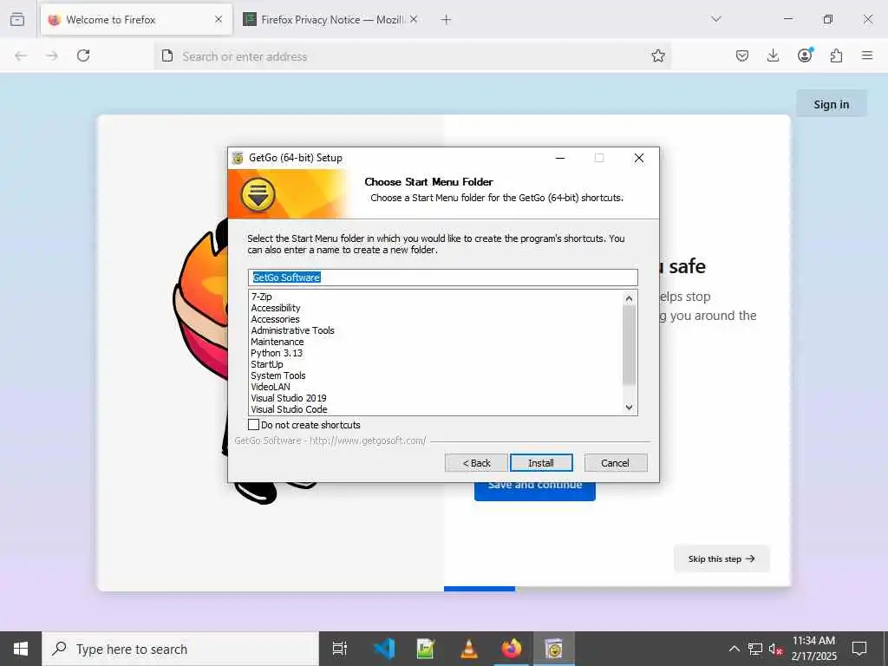888x666 pixels.
Task: Select the Accessories folder
Action: click(x=275, y=319)
